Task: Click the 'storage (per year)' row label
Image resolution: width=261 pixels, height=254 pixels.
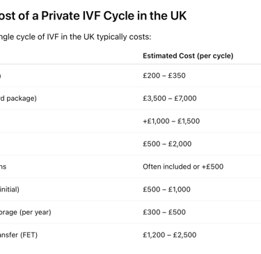Action: tap(26, 212)
